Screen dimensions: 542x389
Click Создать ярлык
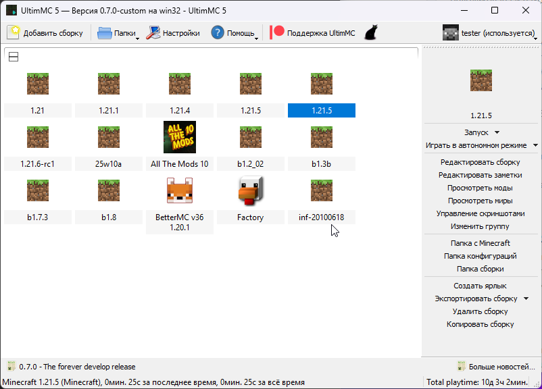tap(480, 286)
